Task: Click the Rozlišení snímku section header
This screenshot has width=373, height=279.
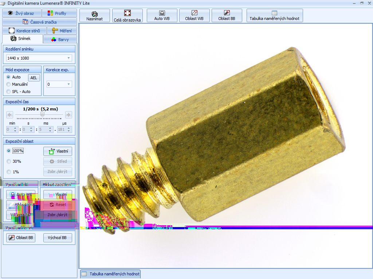Action: [39, 49]
